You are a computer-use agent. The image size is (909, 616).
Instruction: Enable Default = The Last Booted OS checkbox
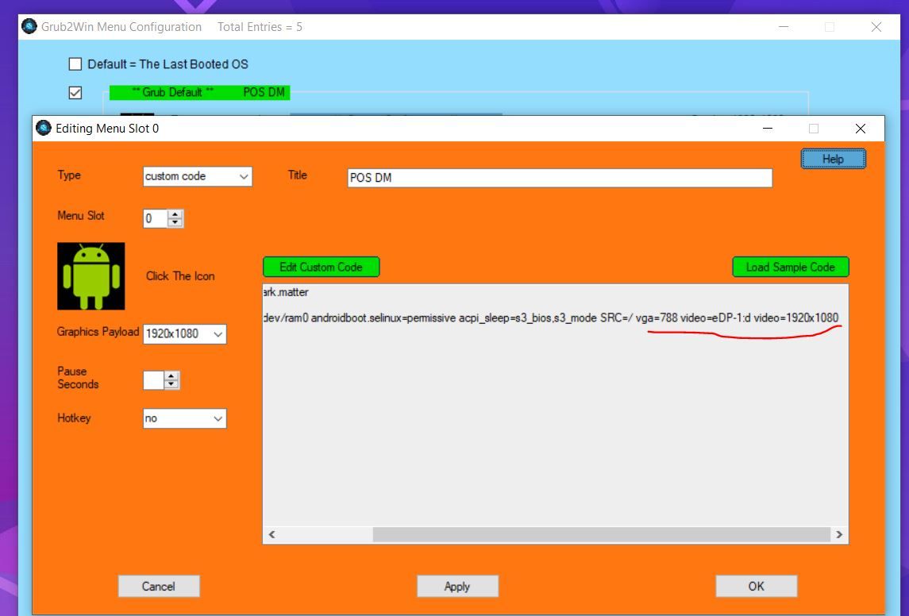coord(75,64)
